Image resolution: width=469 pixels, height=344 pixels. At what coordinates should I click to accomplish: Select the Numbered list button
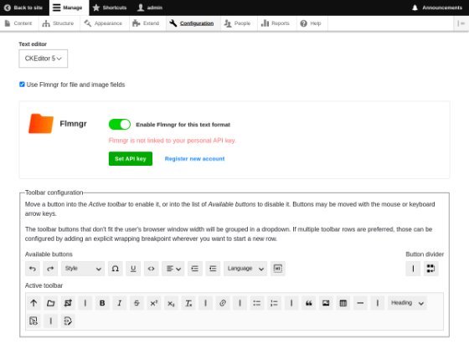click(x=274, y=303)
